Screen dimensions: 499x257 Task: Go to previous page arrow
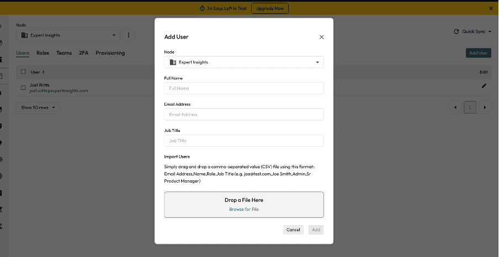455,108
